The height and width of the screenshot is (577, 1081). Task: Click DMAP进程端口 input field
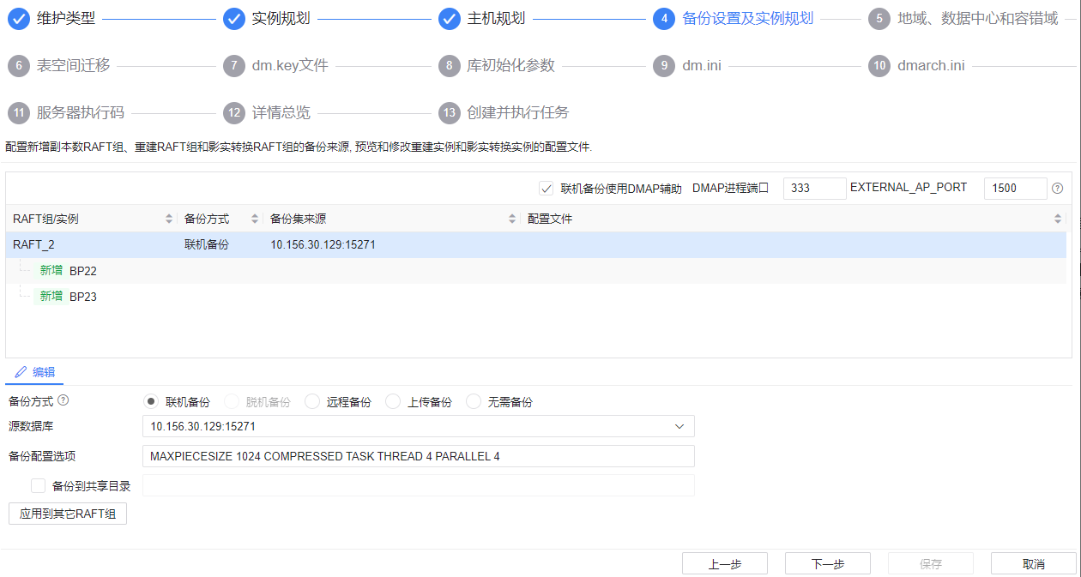tap(815, 189)
